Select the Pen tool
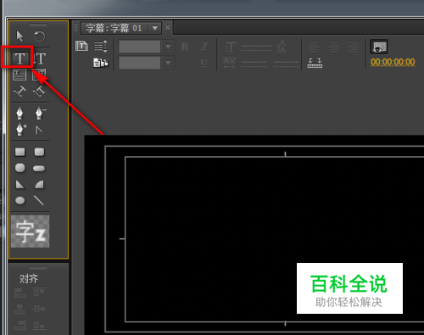424x335 pixels. coord(20,114)
